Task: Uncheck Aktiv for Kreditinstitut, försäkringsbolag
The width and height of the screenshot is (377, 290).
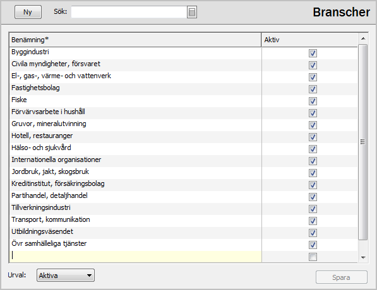Action: [313, 185]
